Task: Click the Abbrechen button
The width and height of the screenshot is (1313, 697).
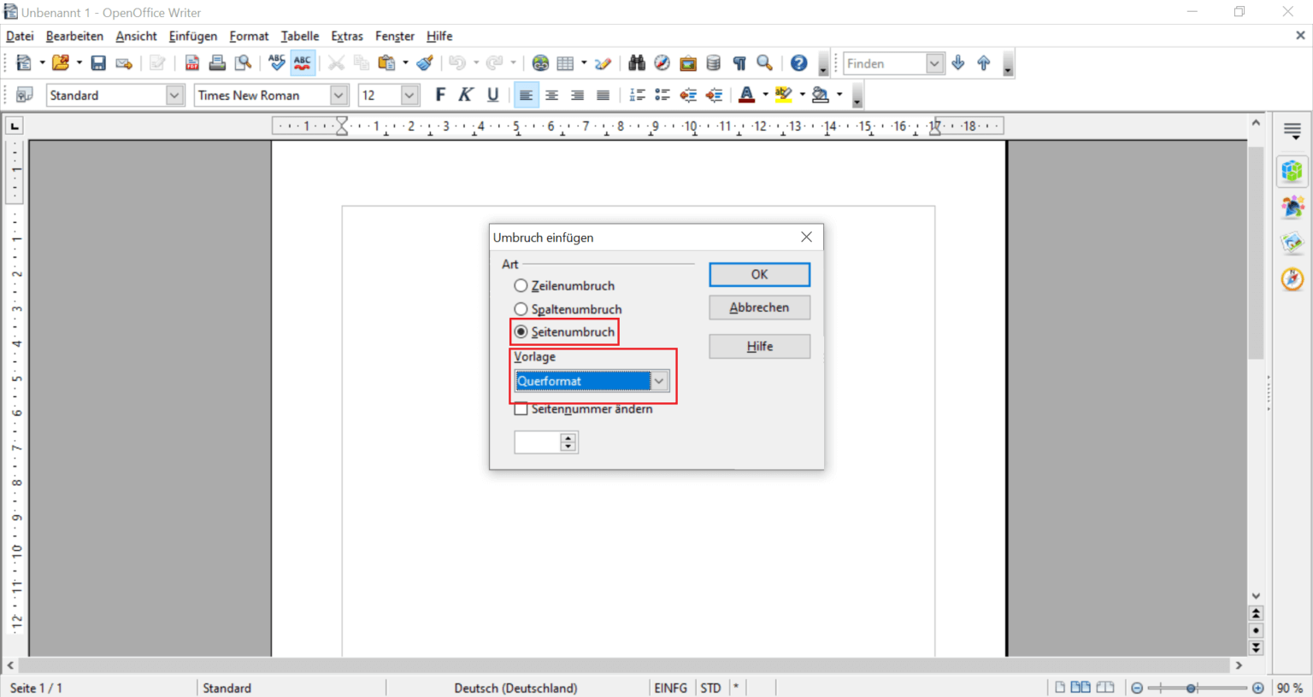Action: point(759,307)
